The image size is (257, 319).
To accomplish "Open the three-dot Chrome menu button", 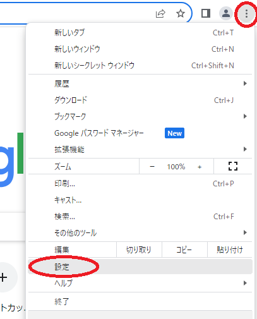I will click(x=246, y=14).
